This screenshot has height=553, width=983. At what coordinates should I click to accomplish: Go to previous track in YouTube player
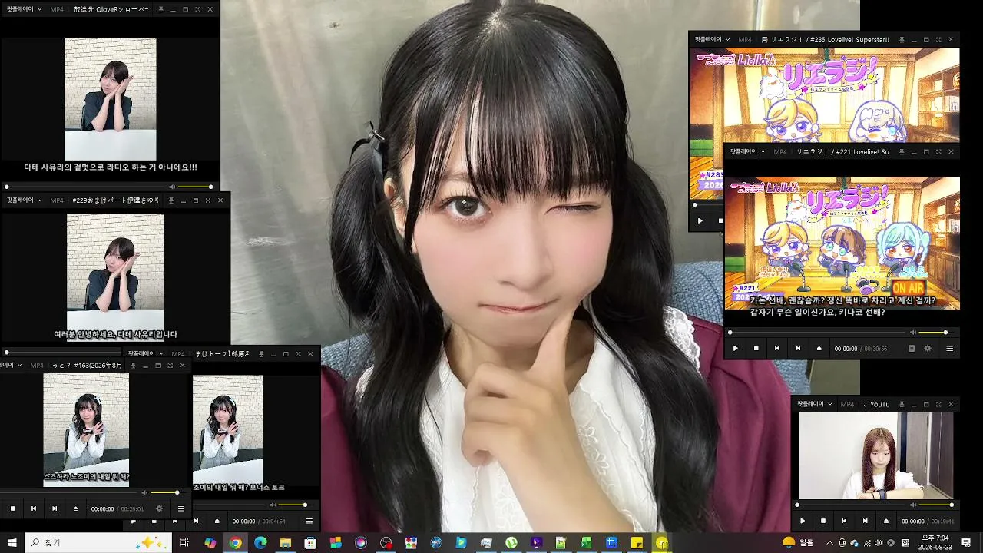[x=844, y=521]
